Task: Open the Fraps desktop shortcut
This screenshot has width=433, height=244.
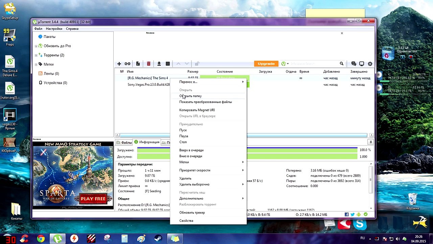Action: [x=10, y=37]
